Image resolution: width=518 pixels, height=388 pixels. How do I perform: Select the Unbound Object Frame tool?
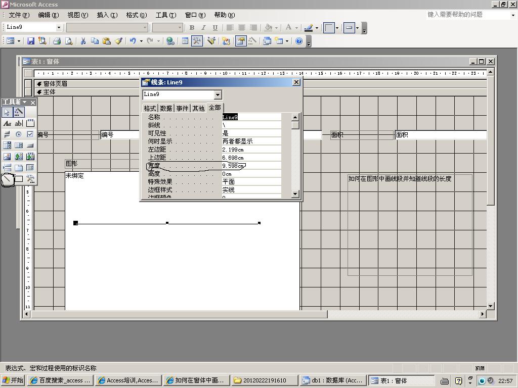pos(19,157)
